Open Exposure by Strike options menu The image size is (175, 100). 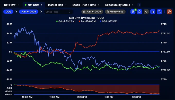tap(133, 5)
